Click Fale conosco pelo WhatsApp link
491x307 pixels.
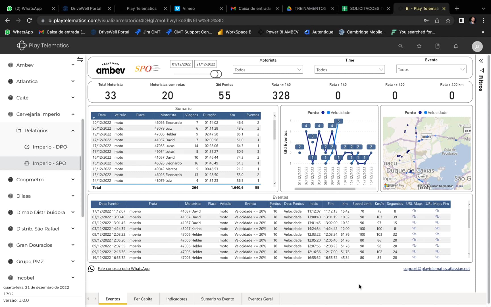(124, 269)
